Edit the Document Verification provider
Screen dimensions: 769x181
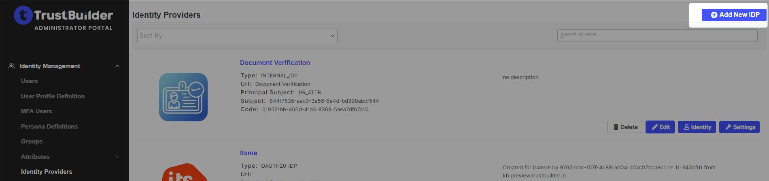(660, 127)
